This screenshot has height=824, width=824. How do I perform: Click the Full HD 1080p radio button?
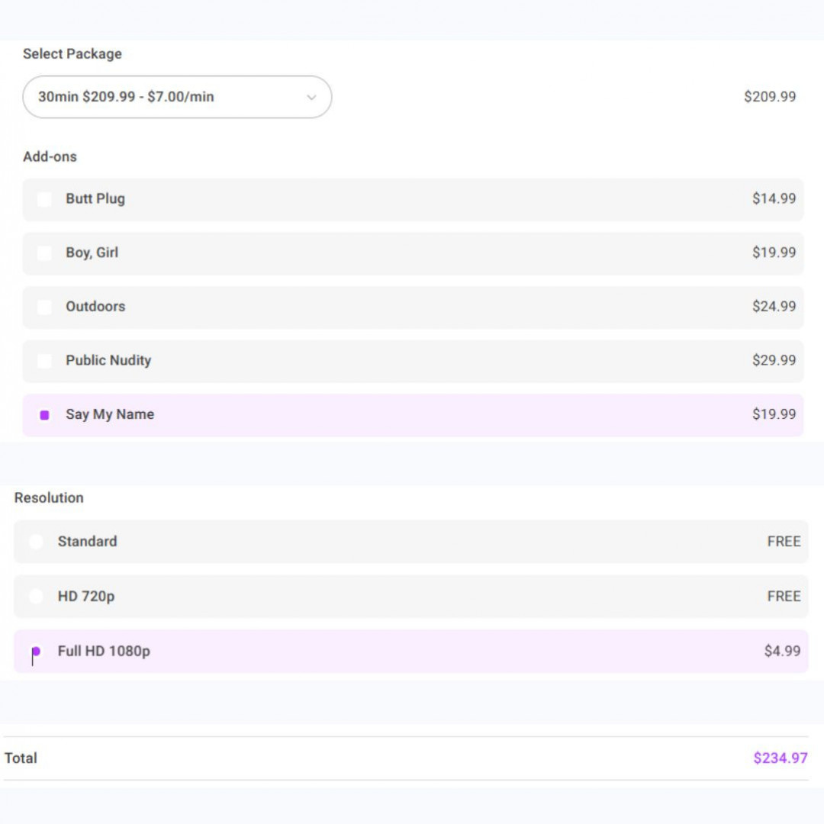(x=36, y=652)
